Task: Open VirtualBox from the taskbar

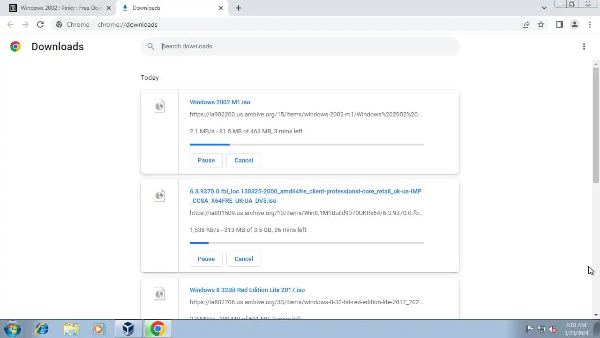Action: (x=128, y=329)
